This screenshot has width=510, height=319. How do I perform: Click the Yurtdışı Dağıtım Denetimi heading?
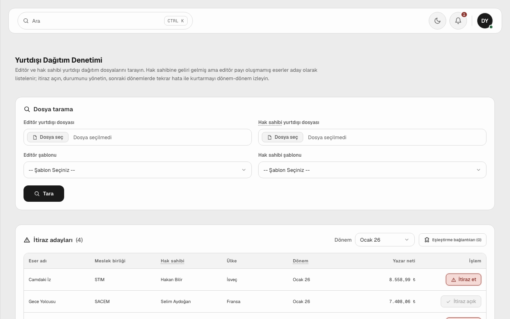pos(59,60)
